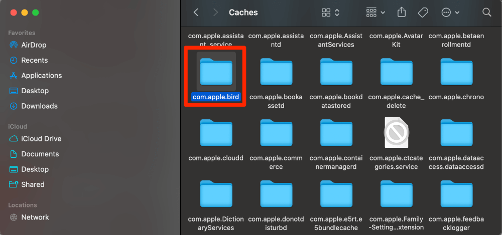Select the com.apple.dataaccess.dataaccessd folder
This screenshot has width=502, height=235.
(x=456, y=133)
